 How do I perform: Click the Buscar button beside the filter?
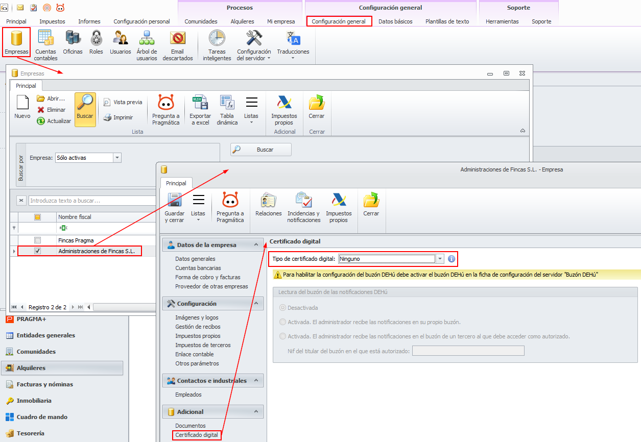261,150
